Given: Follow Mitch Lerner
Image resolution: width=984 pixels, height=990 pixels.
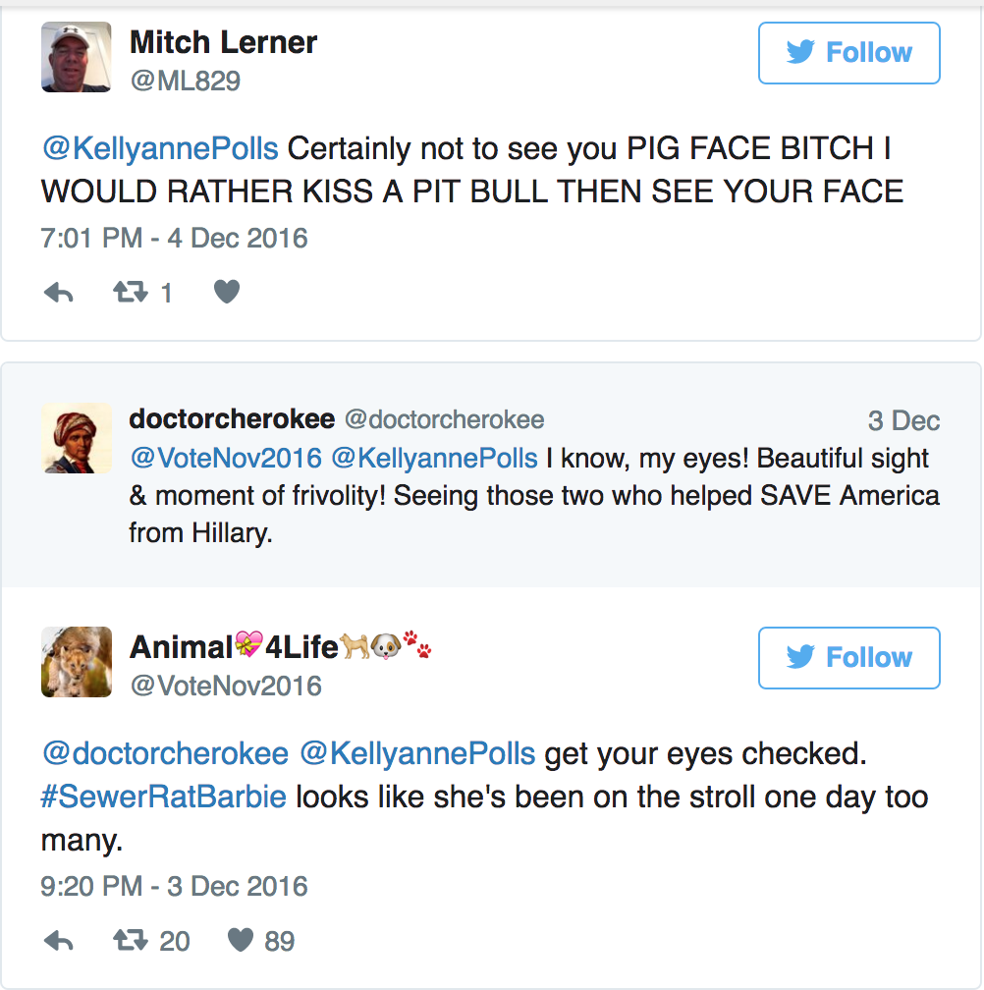Looking at the screenshot, I should [x=848, y=53].
